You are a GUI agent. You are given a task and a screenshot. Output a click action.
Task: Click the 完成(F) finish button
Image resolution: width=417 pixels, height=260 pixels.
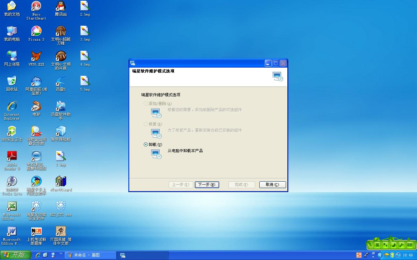[241, 185]
